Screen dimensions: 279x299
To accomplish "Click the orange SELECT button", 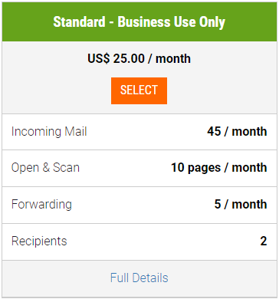I will pyautogui.click(x=139, y=90).
